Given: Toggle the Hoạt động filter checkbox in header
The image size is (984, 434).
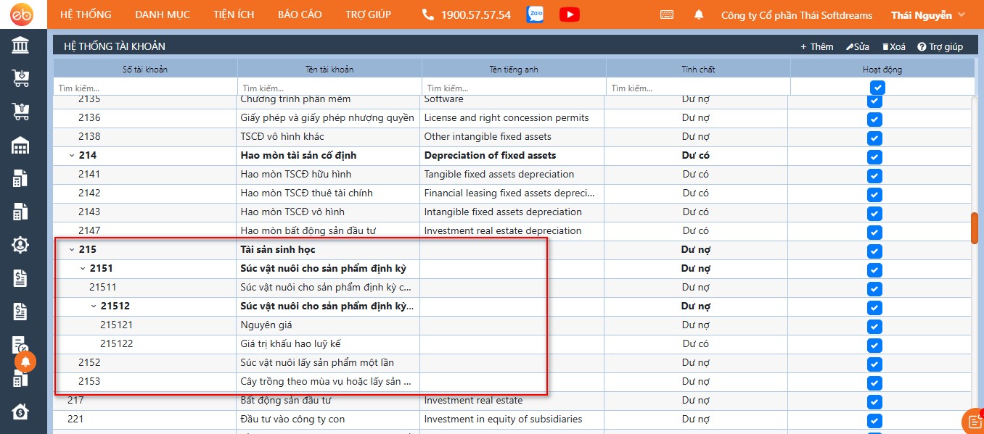Looking at the screenshot, I should pos(878,88).
